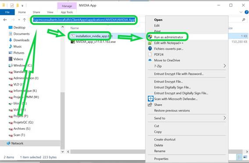Screen dimensions: 249x163
Task: Click the NVIDIA exe file icon
Action: point(73,42)
